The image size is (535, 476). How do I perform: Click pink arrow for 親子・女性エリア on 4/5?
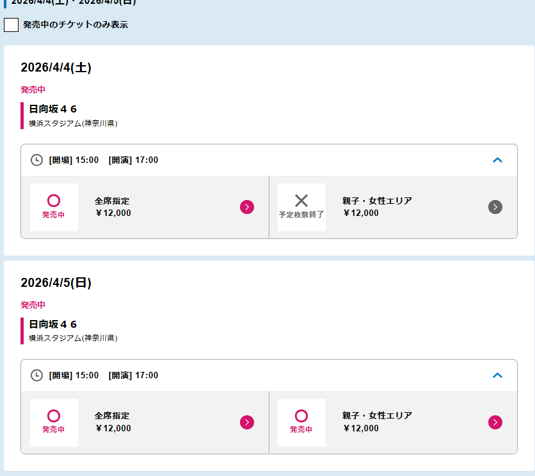point(495,422)
